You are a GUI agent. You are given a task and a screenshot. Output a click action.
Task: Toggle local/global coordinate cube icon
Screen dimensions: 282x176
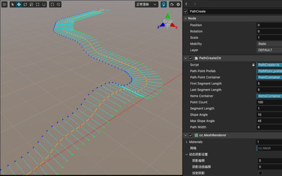[58, 4]
